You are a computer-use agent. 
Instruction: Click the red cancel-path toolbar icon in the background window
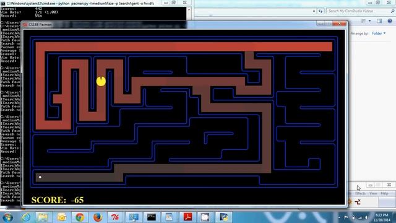(358, 202)
